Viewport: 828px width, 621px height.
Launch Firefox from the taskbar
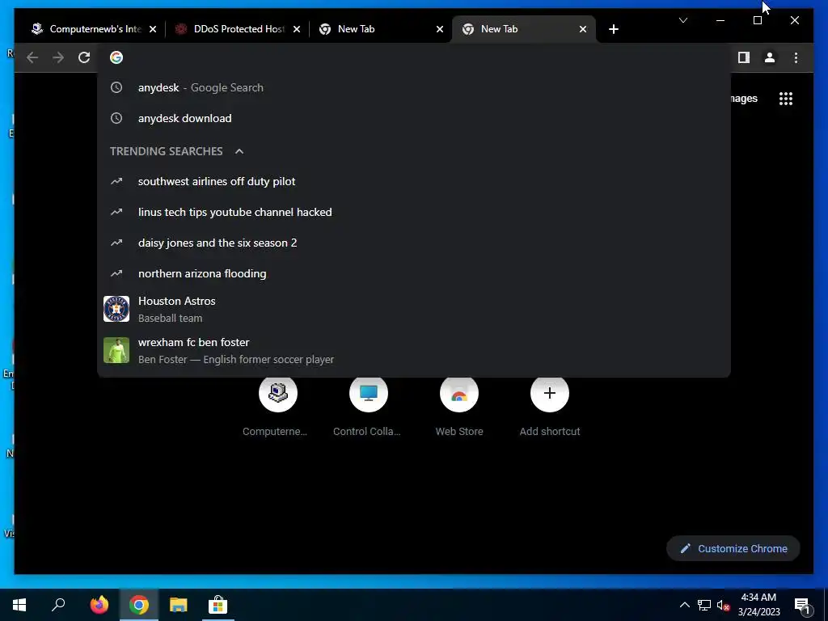[99, 605]
